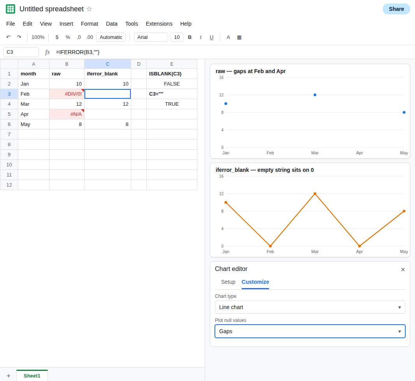Format as currency with dollar icon

click(x=57, y=37)
